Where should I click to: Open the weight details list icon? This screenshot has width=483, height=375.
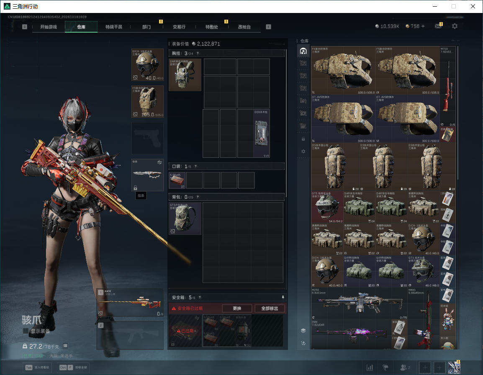pyautogui.click(x=65, y=346)
